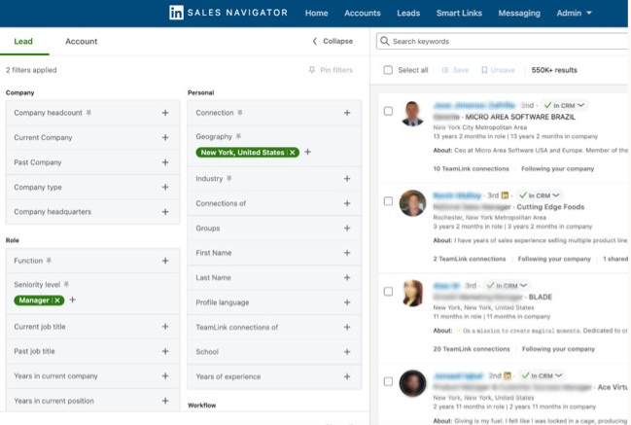Add a School filter with plus icon
The width and height of the screenshot is (631, 425).
click(347, 352)
